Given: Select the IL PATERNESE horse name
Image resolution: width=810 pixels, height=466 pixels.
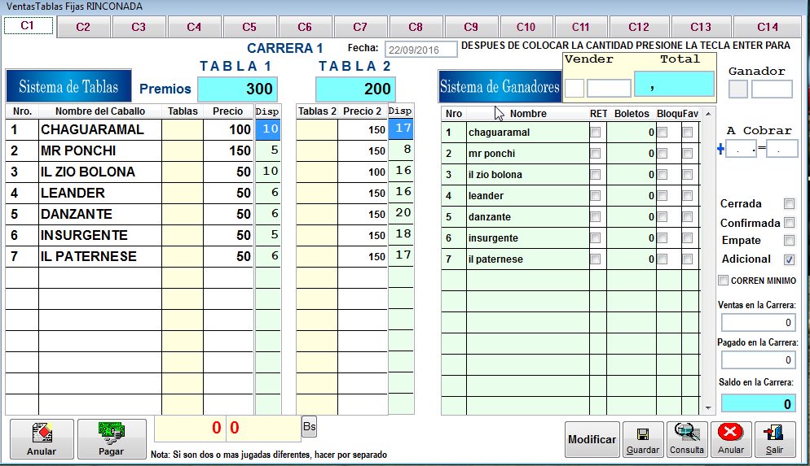Looking at the screenshot, I should pyautogui.click(x=89, y=256).
